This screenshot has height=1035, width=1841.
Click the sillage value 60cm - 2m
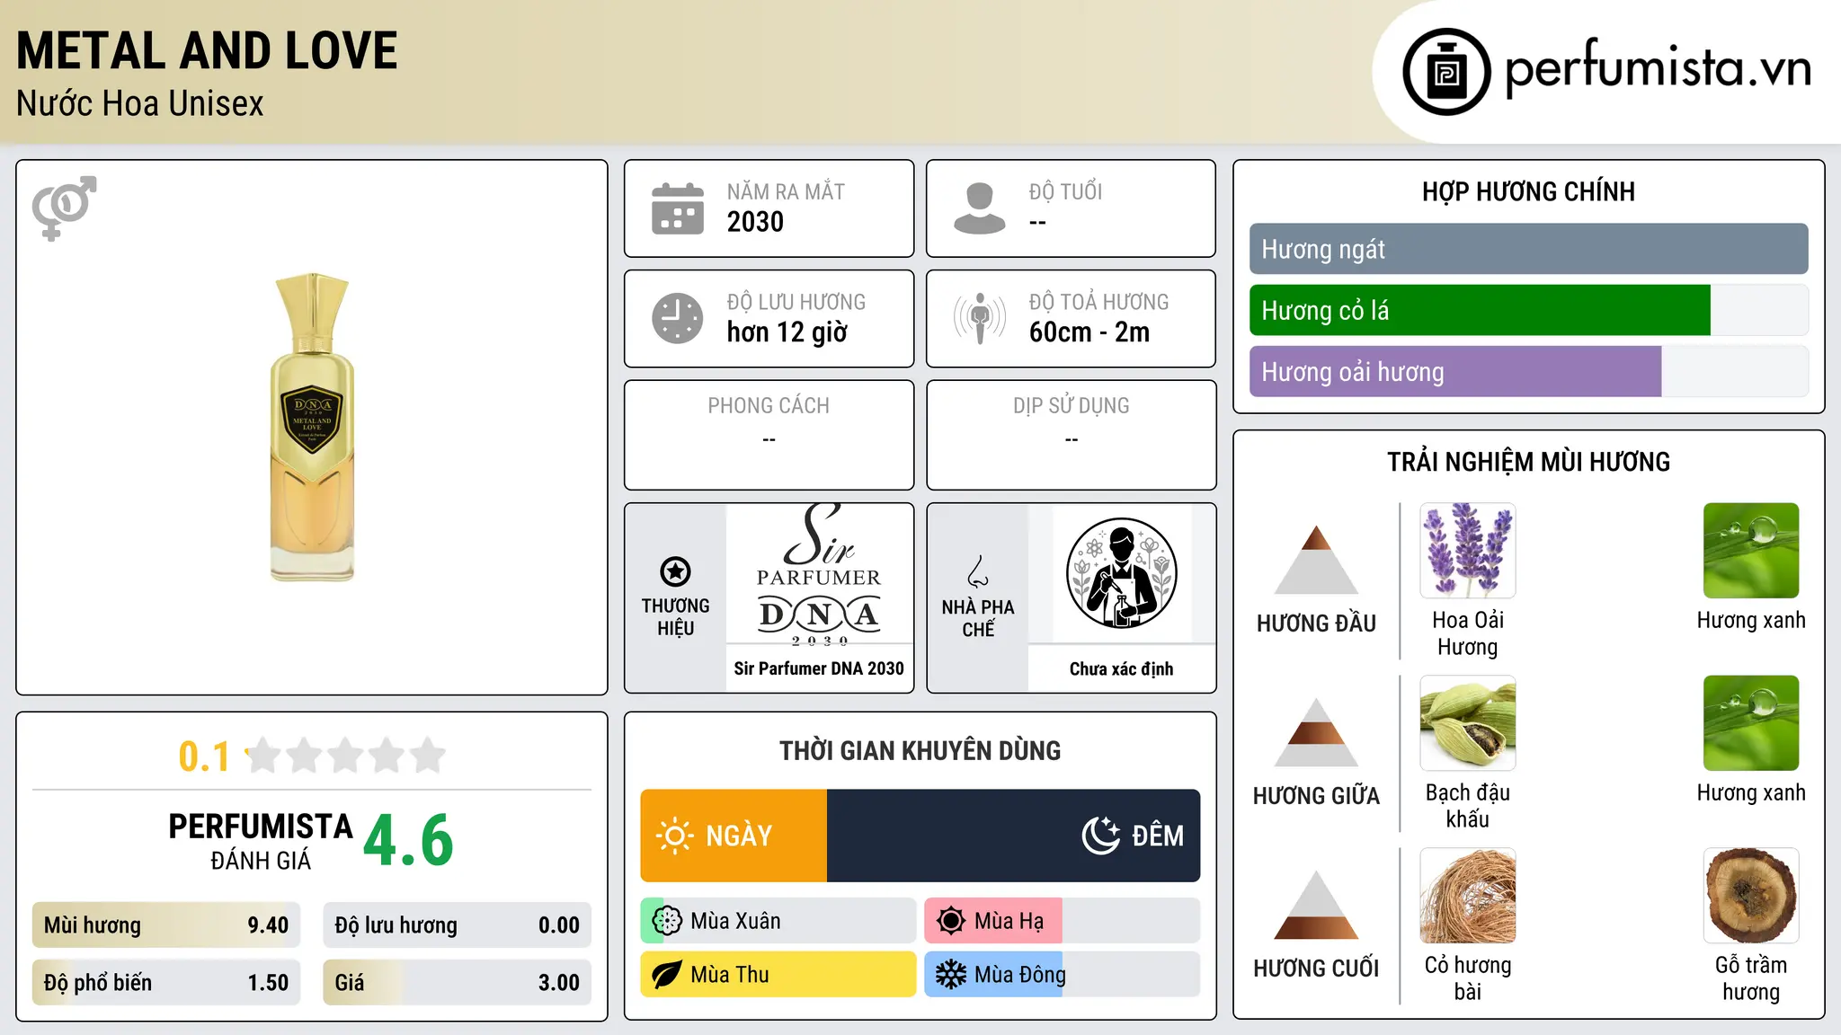(x=1089, y=332)
